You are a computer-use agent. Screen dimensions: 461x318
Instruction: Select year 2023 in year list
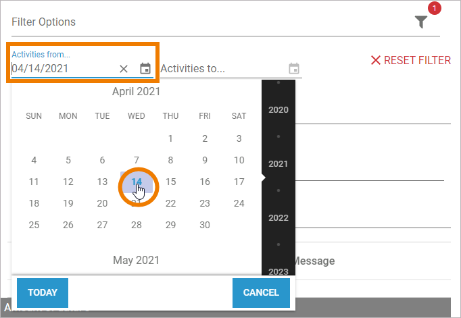[278, 271]
